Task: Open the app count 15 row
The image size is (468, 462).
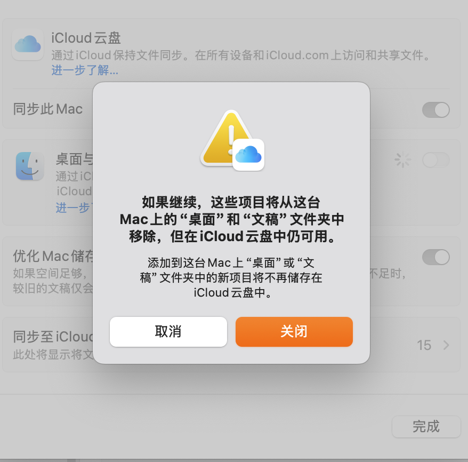Action: (x=424, y=345)
